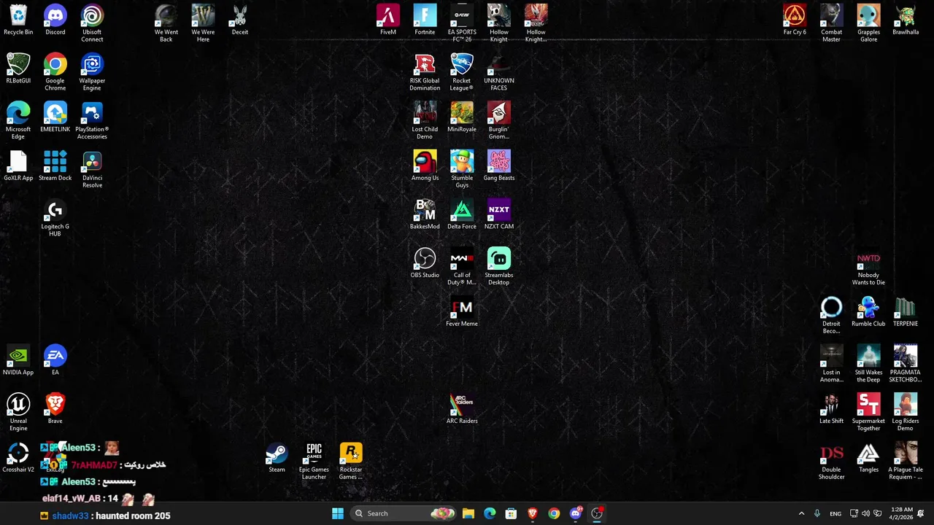Select the BakkesMod desktop shortcut

point(425,214)
